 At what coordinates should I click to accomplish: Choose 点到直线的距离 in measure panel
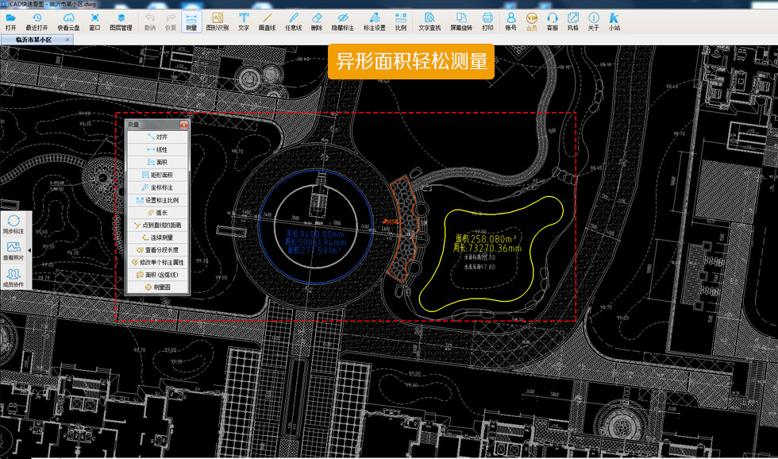click(158, 225)
